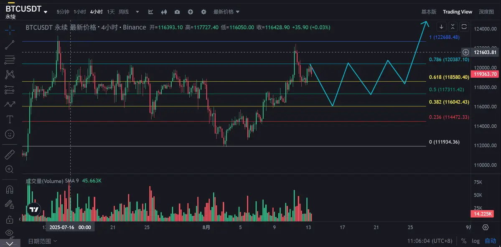Click the small scroll-left arrow near volume pane

[20, 219]
